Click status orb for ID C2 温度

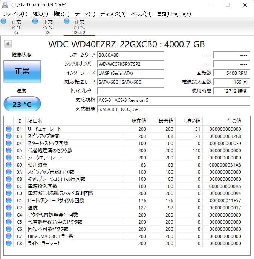[x=9, y=208]
